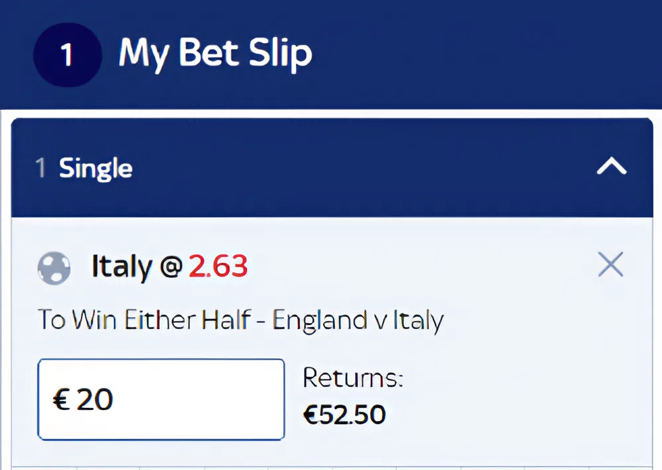Click To Win Either Half market text
This screenshot has height=470, width=662.
pos(146,319)
